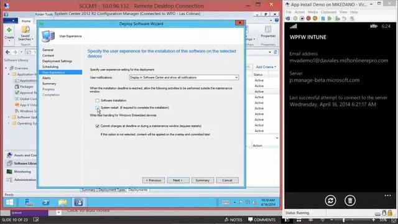Cancel the Deploy Software Wizard

(227, 180)
